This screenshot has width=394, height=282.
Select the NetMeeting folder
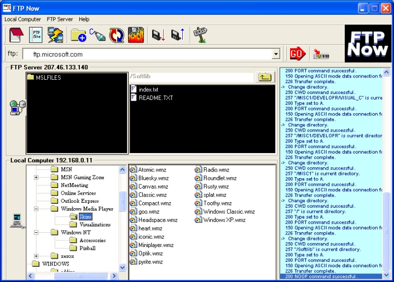[x=69, y=185]
